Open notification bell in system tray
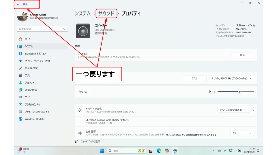This screenshot has width=277, height=155. pyautogui.click(x=258, y=151)
